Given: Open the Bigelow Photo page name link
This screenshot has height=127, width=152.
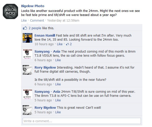Looking at the screenshot, I should (x=33, y=6).
